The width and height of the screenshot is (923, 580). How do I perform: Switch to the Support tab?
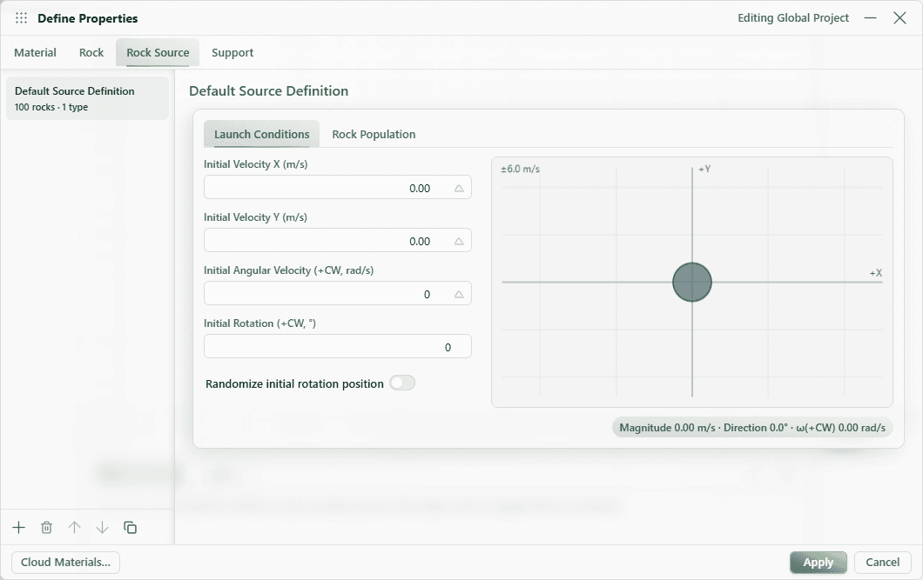tap(232, 53)
